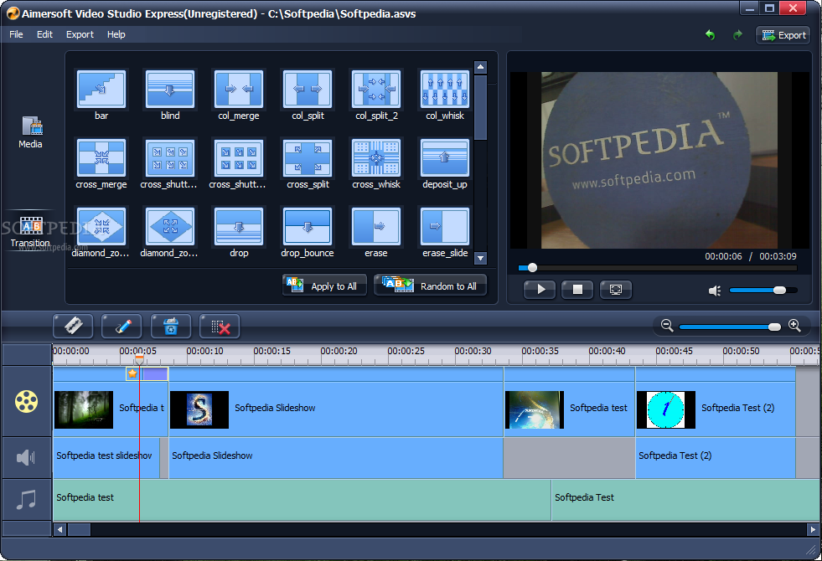Choose the col_merge transition

239,89
